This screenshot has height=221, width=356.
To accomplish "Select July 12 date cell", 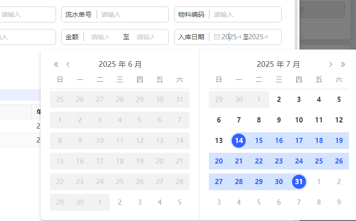I will pyautogui.click(x=339, y=120).
